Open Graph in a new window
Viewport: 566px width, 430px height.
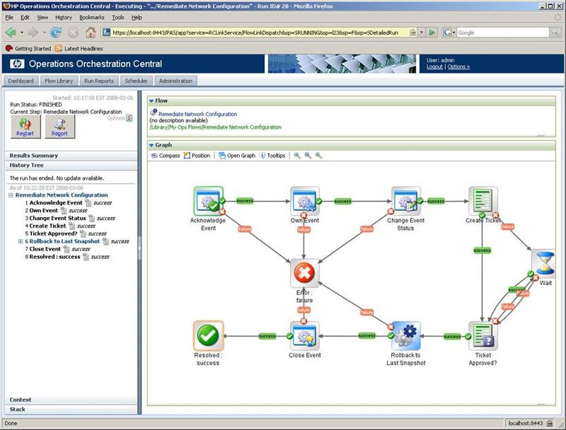coord(237,156)
